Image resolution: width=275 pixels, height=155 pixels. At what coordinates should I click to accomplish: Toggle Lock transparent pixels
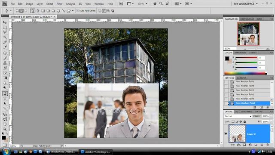(233, 121)
